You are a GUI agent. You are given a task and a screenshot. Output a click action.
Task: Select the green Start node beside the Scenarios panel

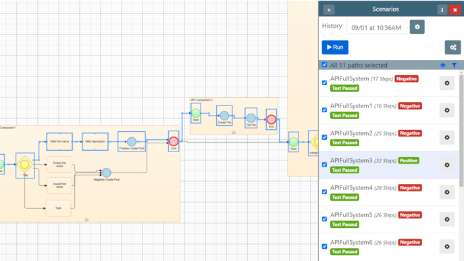coord(294,142)
